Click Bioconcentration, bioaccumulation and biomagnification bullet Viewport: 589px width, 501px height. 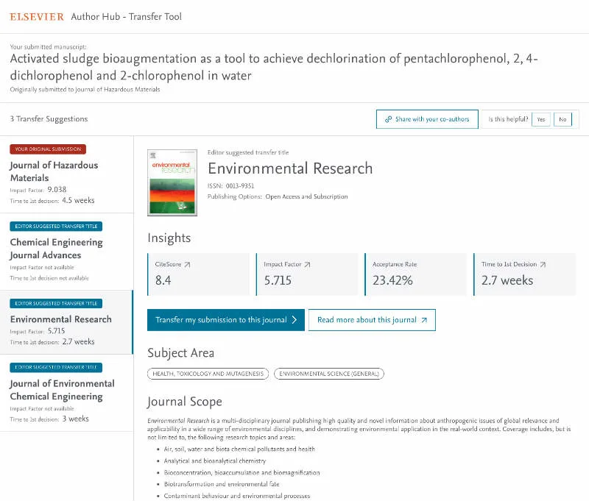241,472
